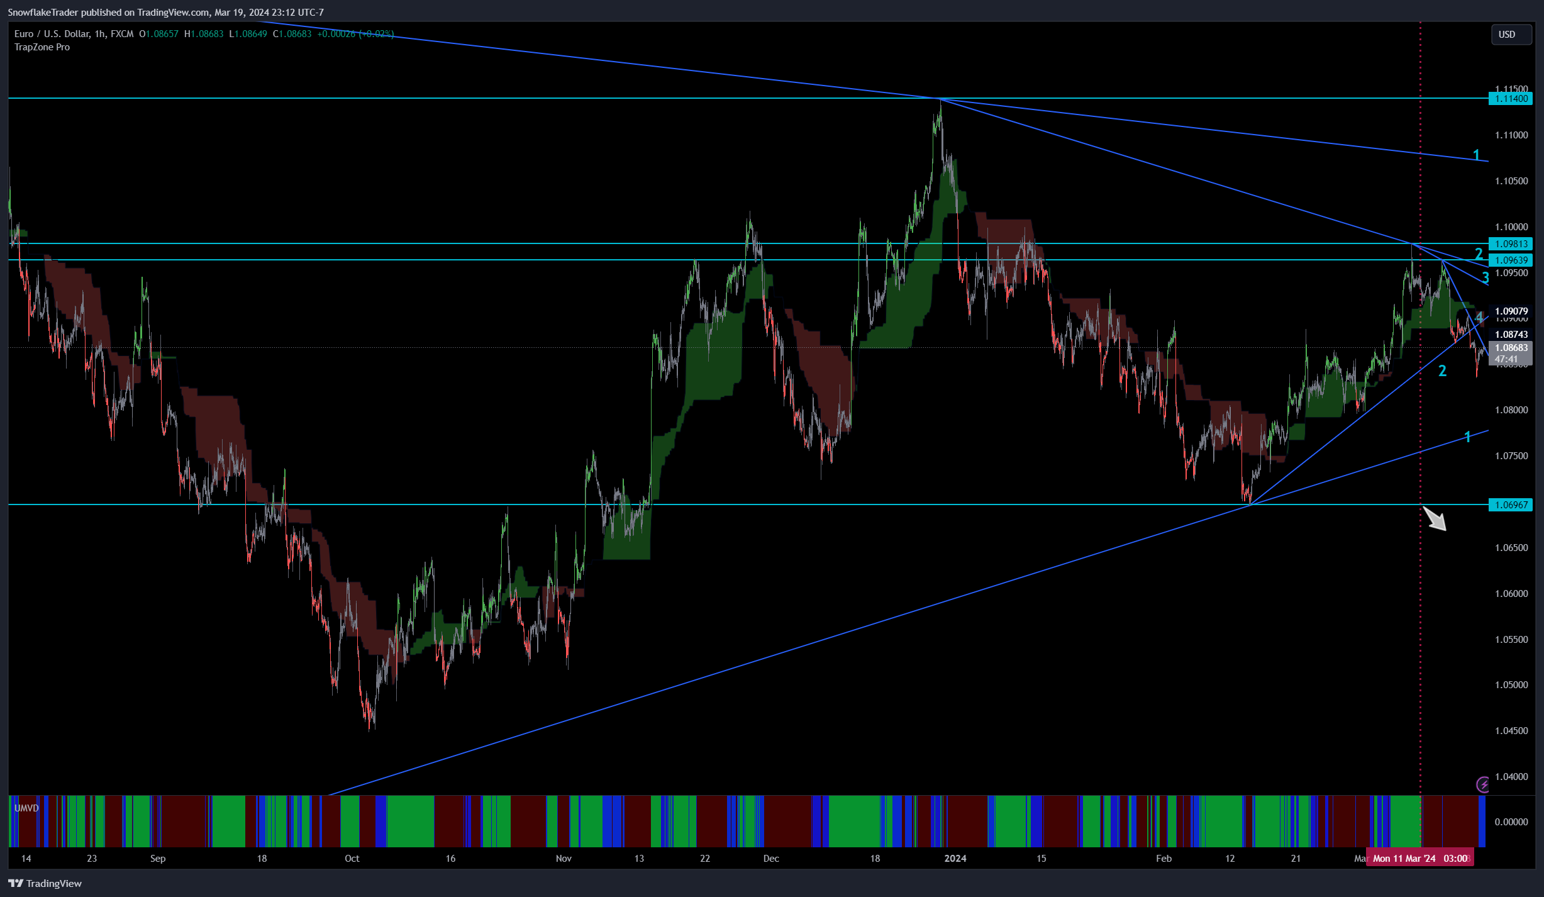Click the purple lightning bolt icon
Viewport: 1544px width, 897px height.
coord(1483,784)
